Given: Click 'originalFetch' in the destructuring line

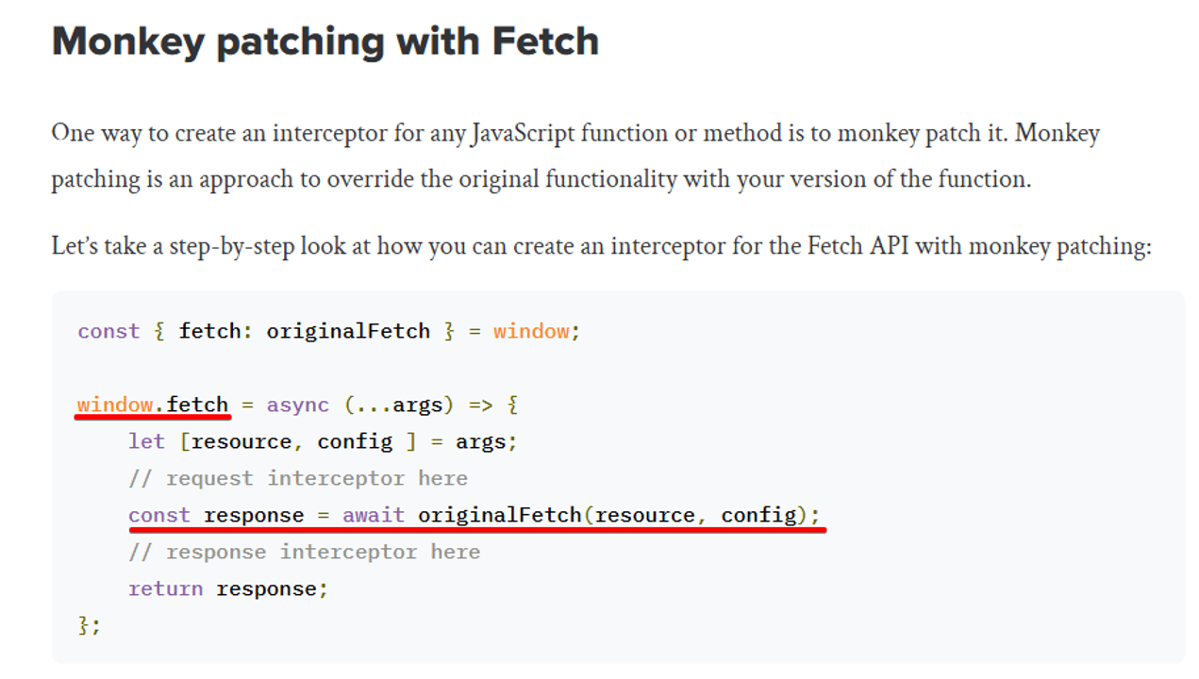Looking at the screenshot, I should coord(348,331).
